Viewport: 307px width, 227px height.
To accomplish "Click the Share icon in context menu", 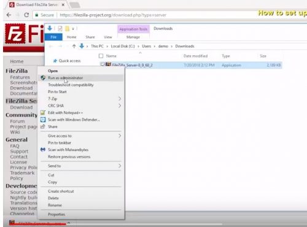I will (x=43, y=126).
